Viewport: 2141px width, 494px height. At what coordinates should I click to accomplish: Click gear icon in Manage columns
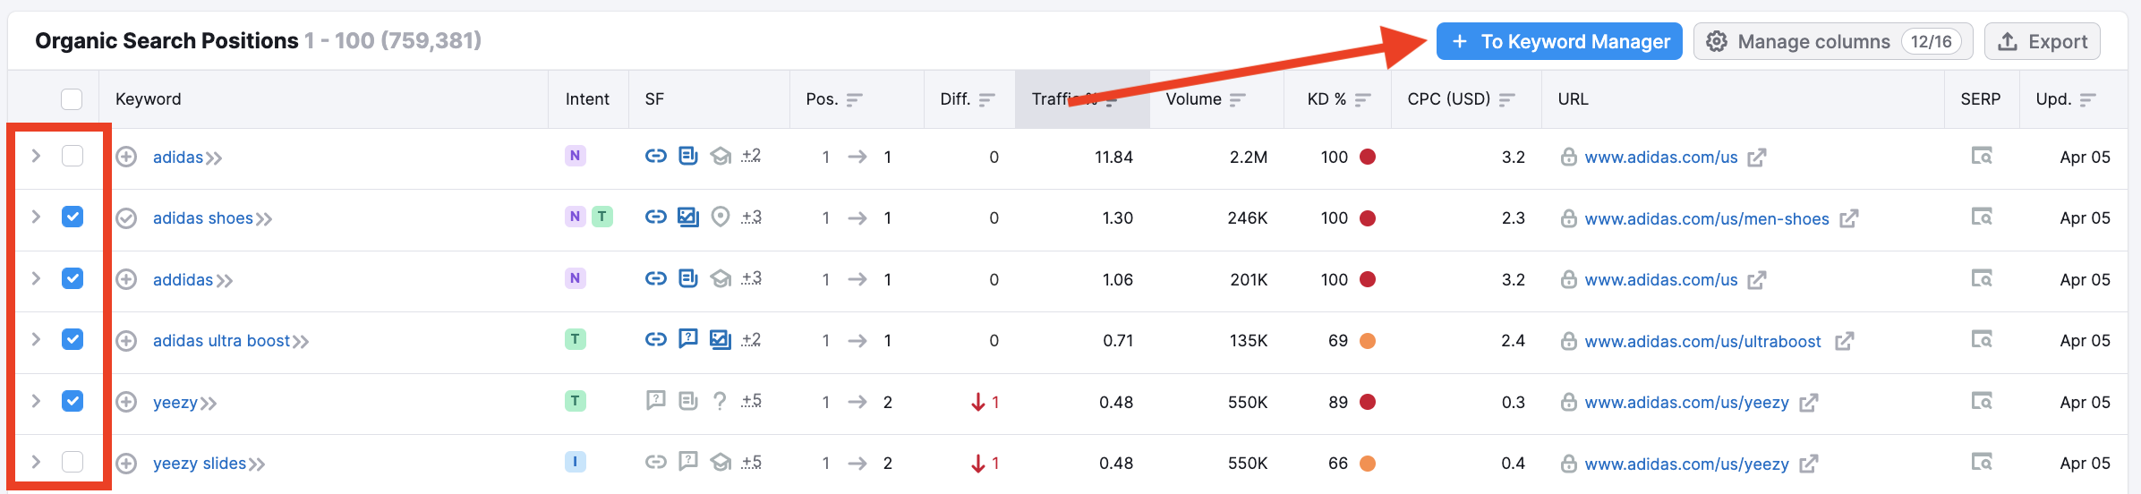pyautogui.click(x=1717, y=41)
